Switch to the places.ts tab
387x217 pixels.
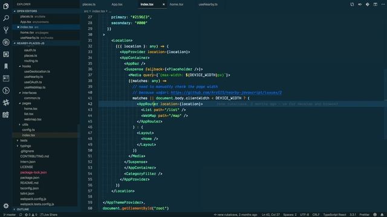89,4
